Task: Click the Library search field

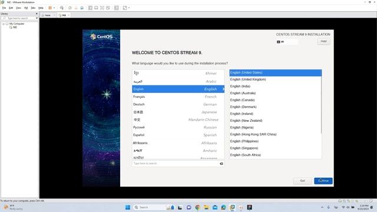Action: [18, 18]
